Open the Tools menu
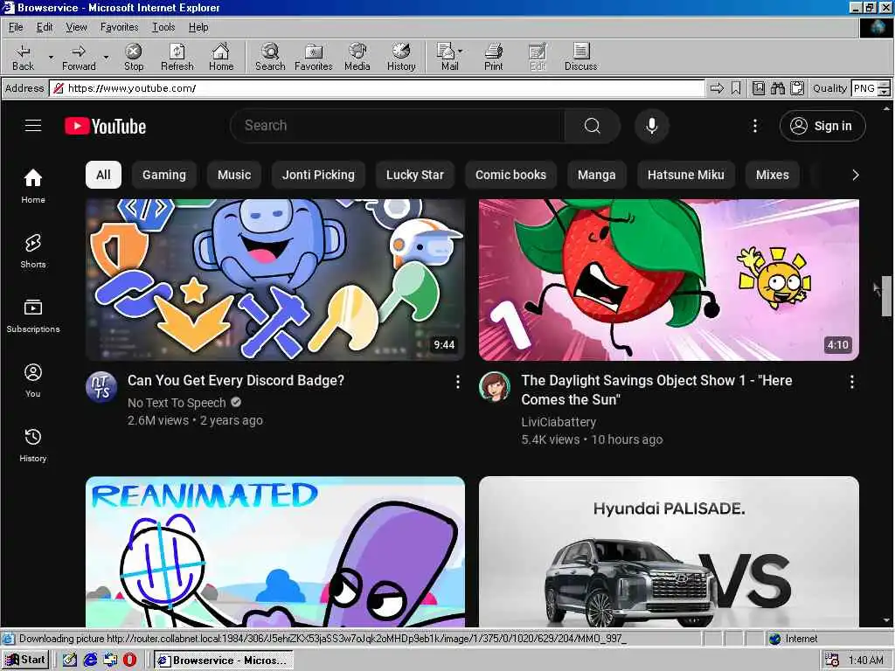This screenshot has width=895, height=671. [163, 27]
